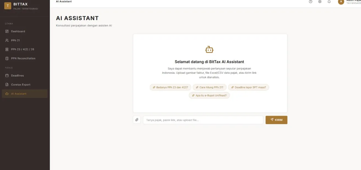This screenshot has width=361, height=170.
Task: Attach a file using the paperclip icon
Action: tap(137, 120)
